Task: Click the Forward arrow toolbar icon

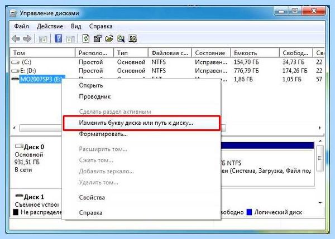Action: (x=27, y=38)
